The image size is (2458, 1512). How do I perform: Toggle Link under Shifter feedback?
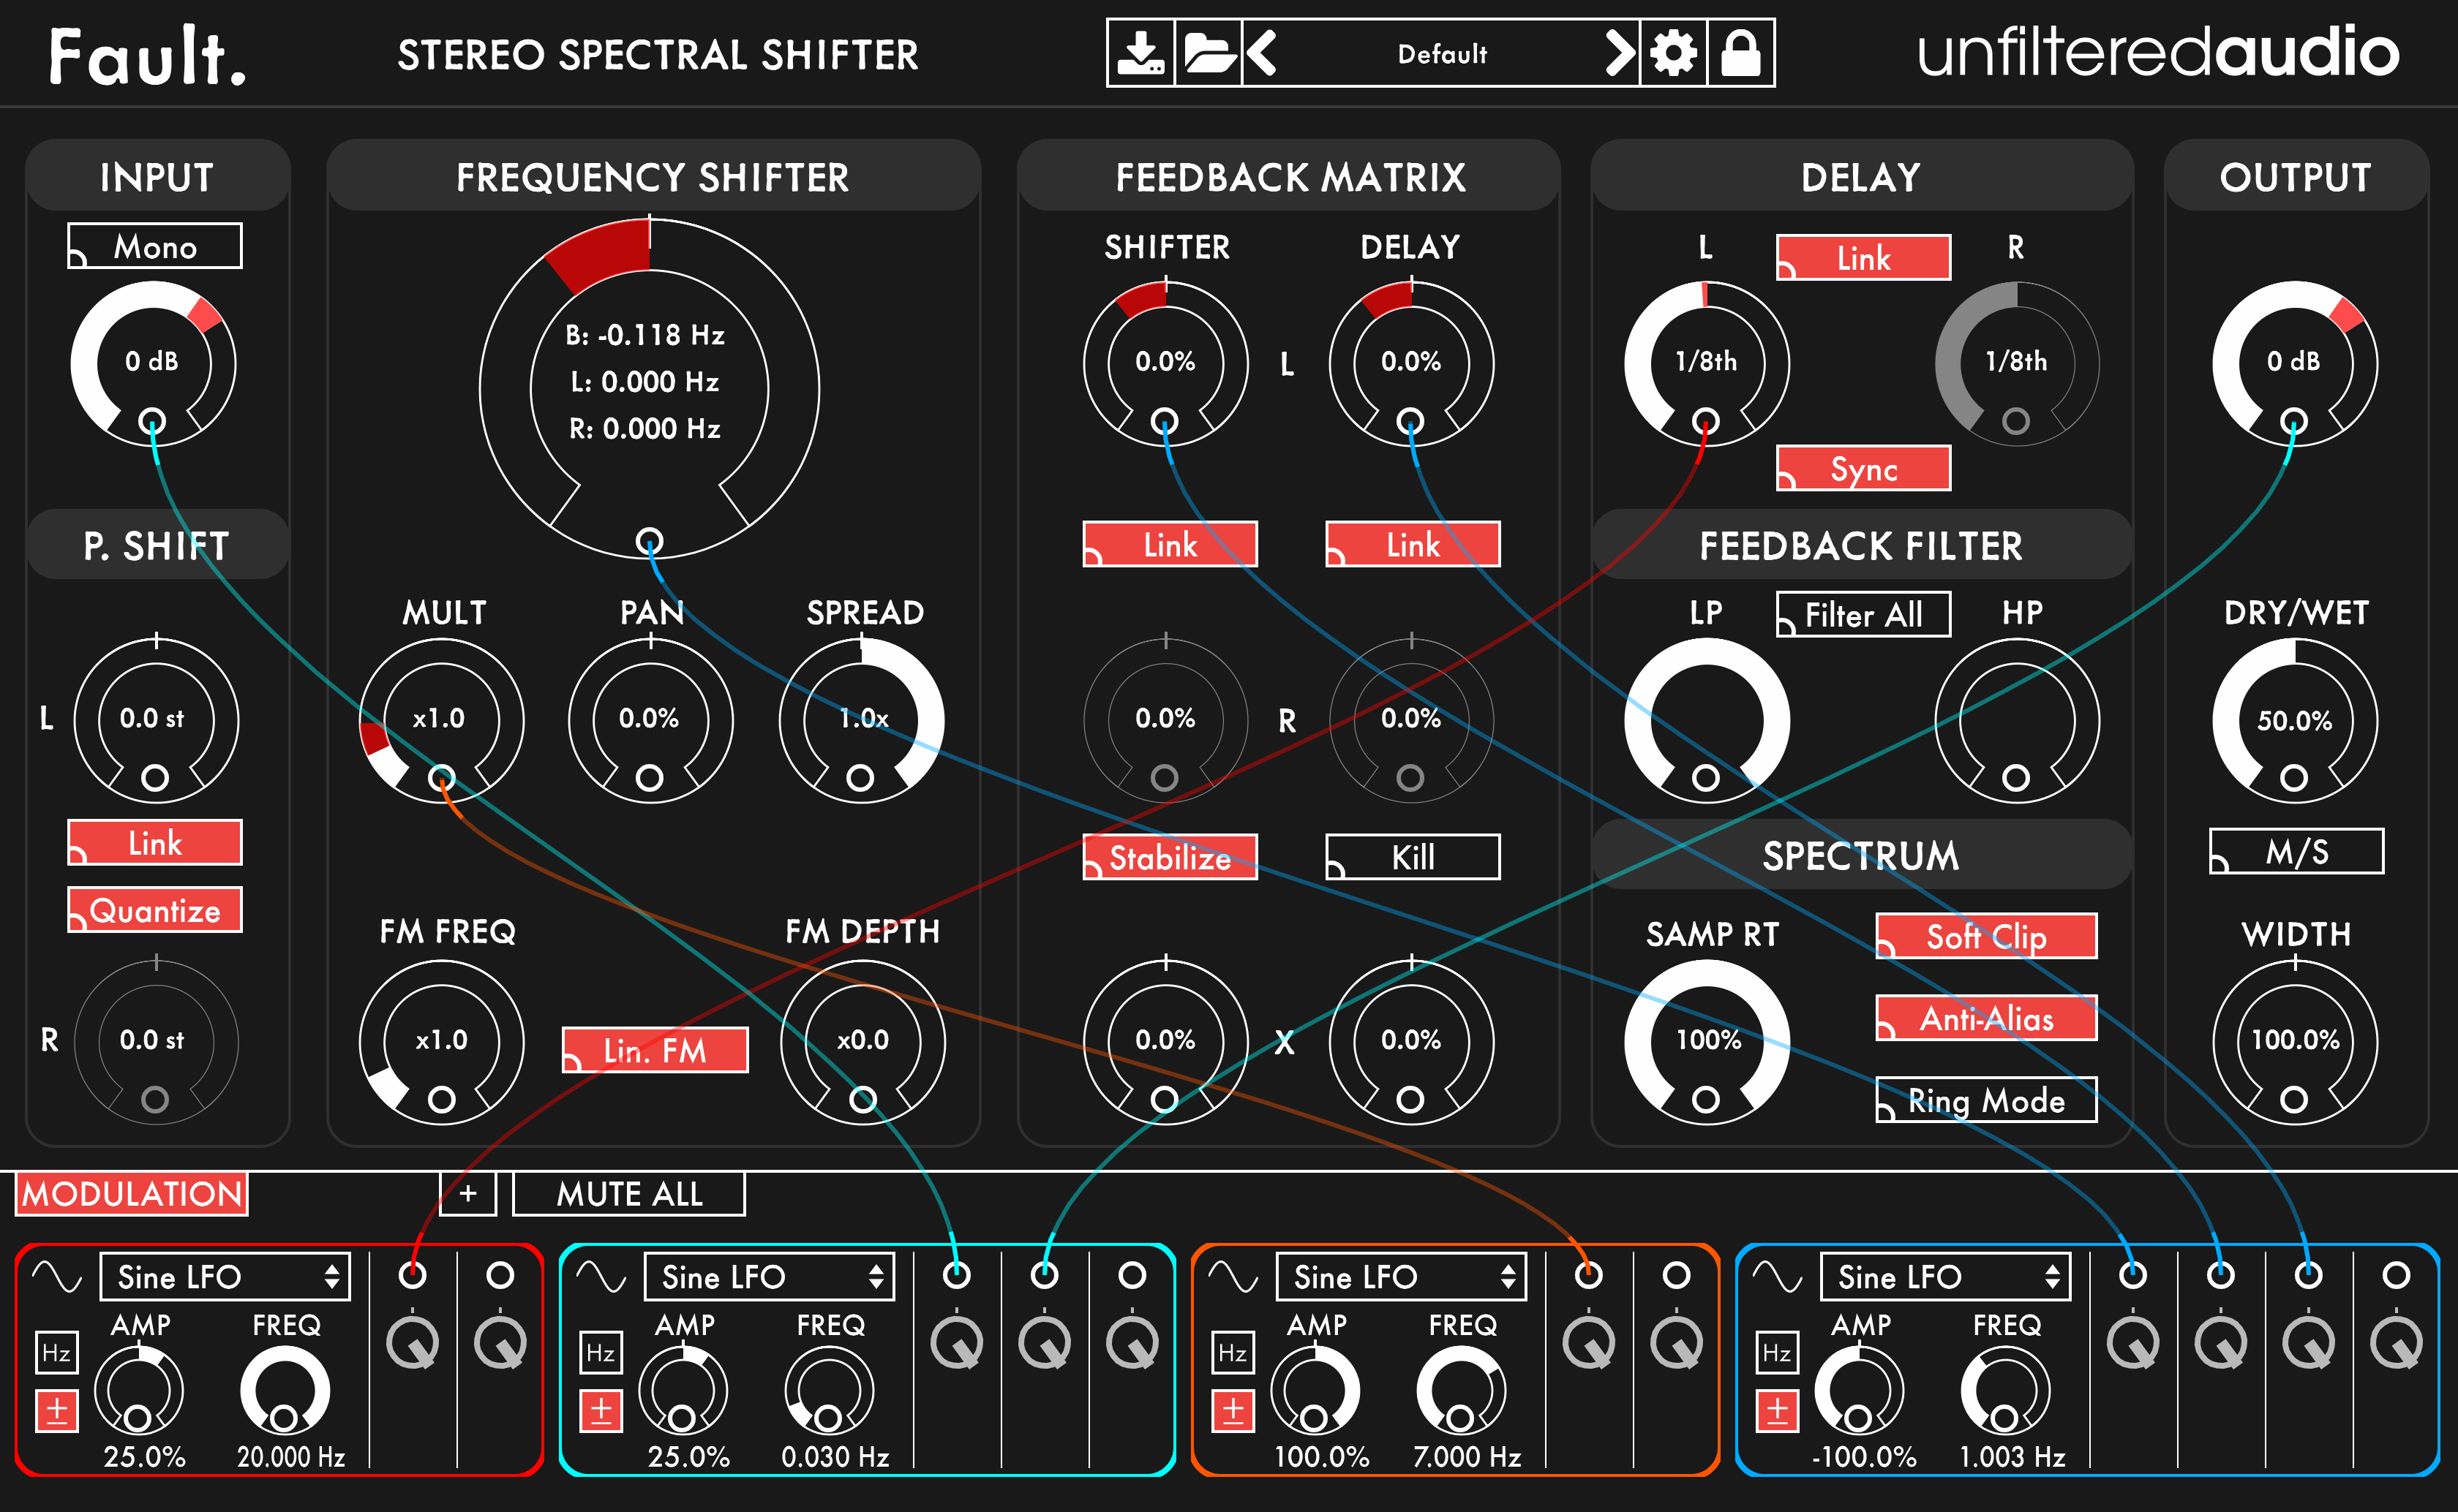click(x=1170, y=544)
